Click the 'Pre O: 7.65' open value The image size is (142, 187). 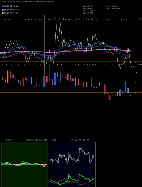pyautogui.click(x=88, y=6)
